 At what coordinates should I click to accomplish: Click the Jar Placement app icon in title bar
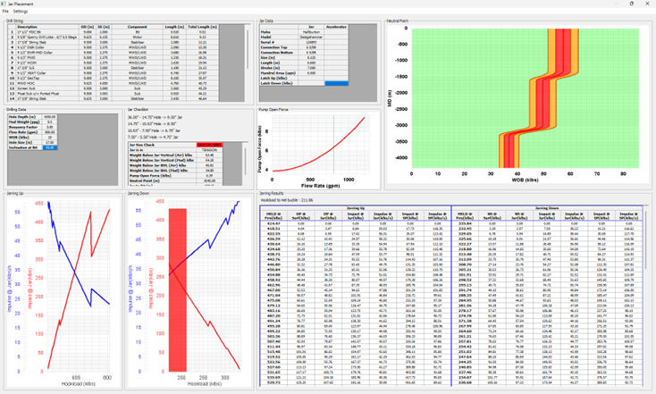tap(5, 4)
